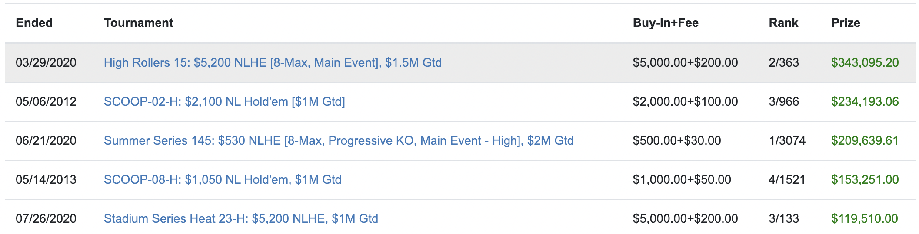The image size is (919, 234).
Task: Open SCOOP-08-H $1,050 NL Hold'em link
Action: 223,180
